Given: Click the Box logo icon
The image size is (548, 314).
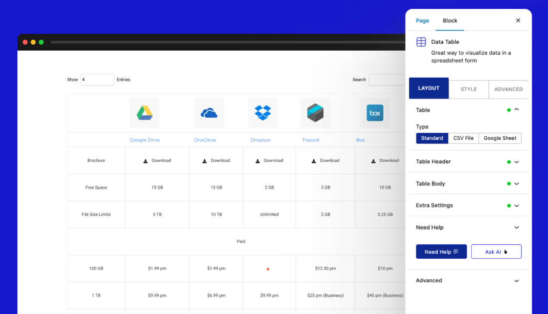Looking at the screenshot, I should [x=375, y=113].
